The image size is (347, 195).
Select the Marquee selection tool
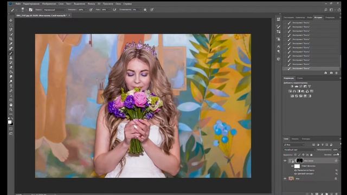coord(11,25)
